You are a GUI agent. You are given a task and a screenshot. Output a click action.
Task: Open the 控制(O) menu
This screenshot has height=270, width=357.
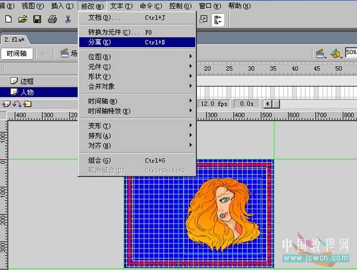pos(180,6)
